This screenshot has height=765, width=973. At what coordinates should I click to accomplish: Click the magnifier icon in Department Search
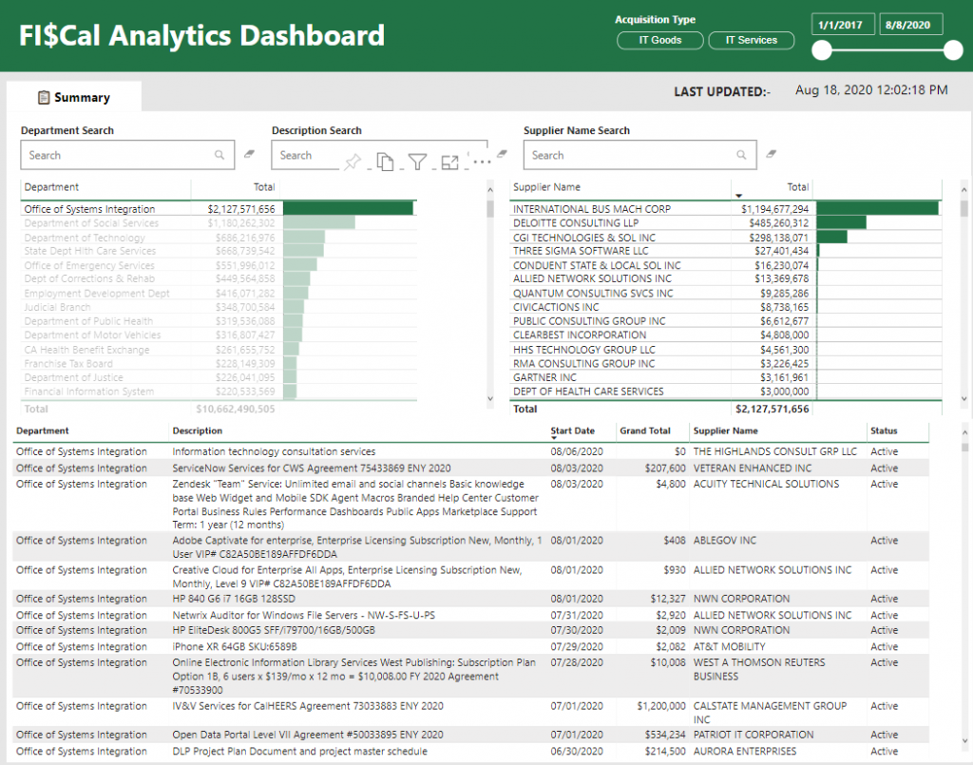click(x=219, y=155)
